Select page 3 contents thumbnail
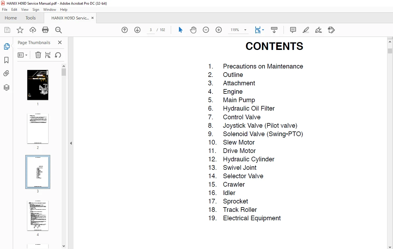The height and width of the screenshot is (249, 393). pyautogui.click(x=38, y=172)
